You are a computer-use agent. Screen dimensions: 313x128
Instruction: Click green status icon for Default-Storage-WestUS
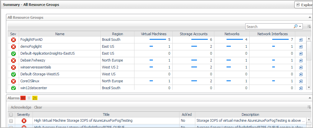point(13,74)
